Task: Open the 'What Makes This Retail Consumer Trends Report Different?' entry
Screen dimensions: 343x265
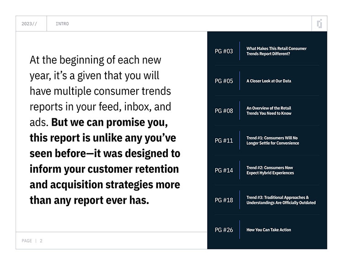Action: 276,51
